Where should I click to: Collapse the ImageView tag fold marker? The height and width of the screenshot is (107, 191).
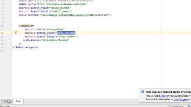click(11, 26)
